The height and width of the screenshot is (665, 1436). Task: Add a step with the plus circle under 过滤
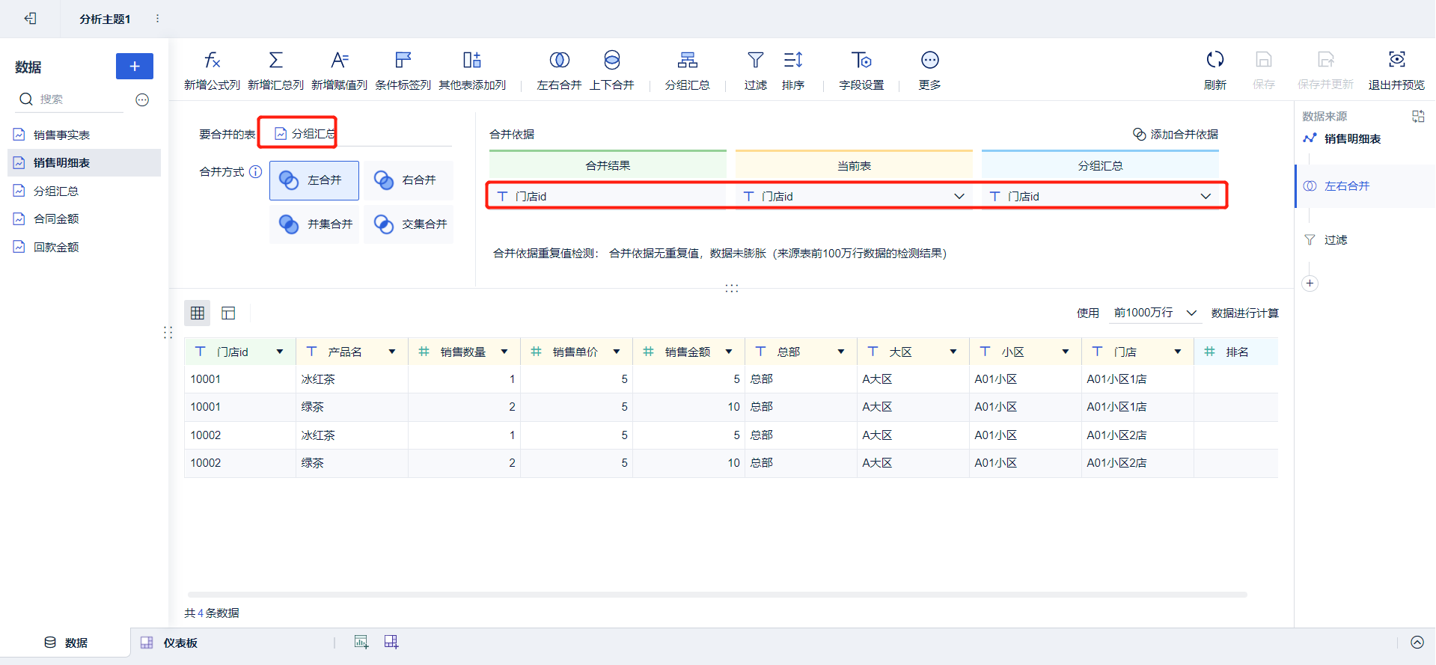[1310, 283]
